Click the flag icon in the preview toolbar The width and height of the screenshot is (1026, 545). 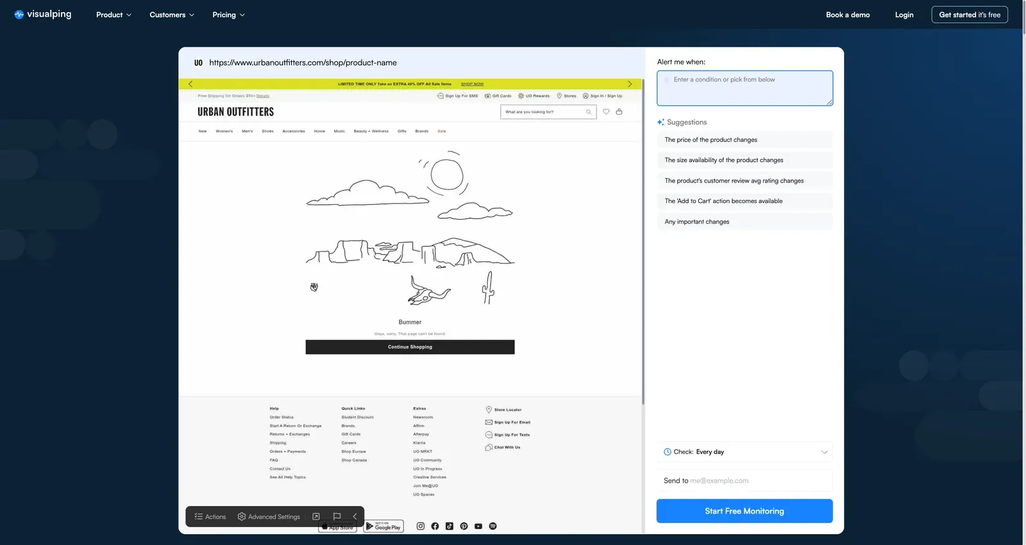(337, 517)
